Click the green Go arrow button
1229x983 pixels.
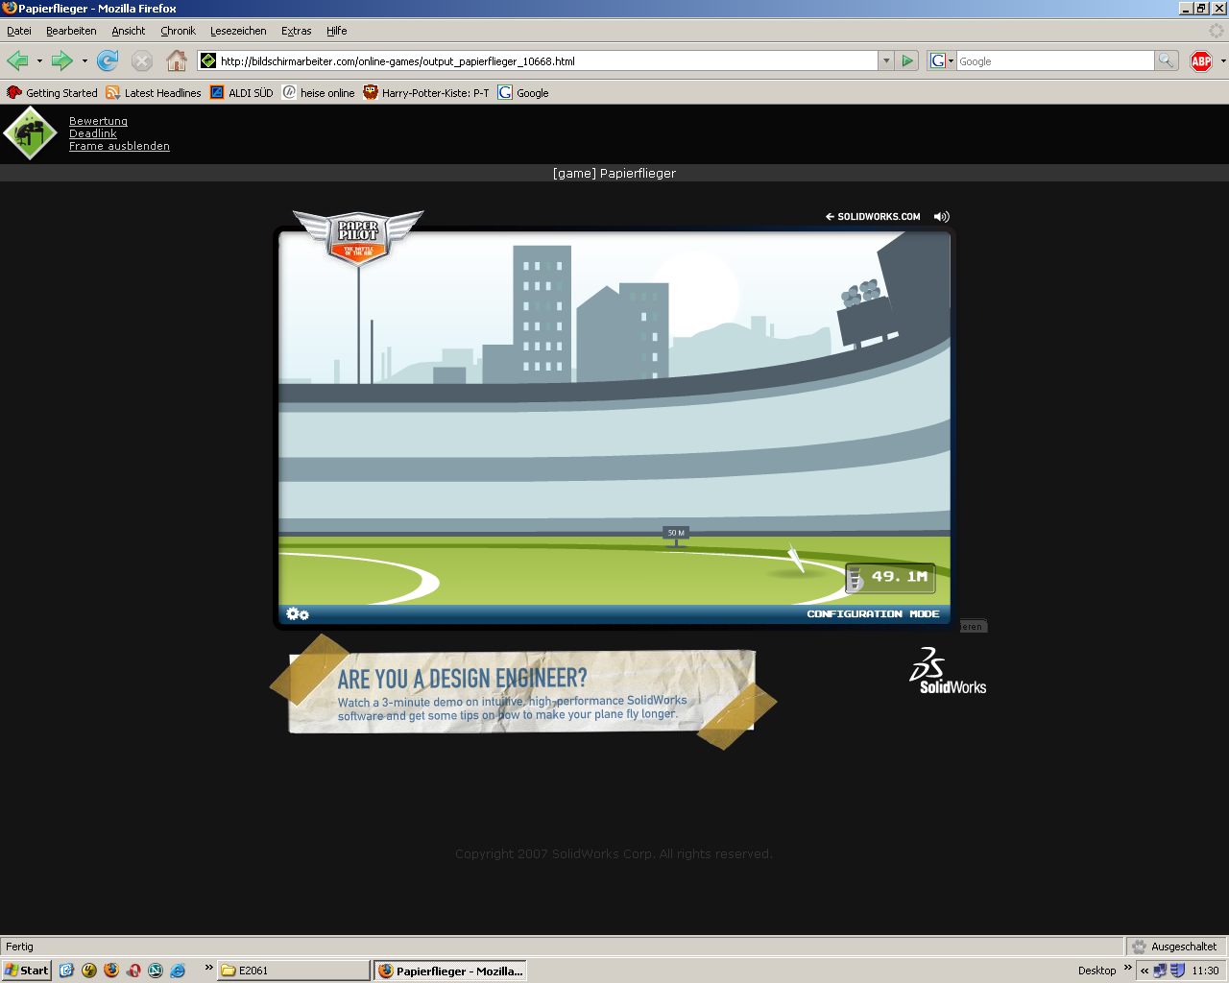tap(907, 61)
